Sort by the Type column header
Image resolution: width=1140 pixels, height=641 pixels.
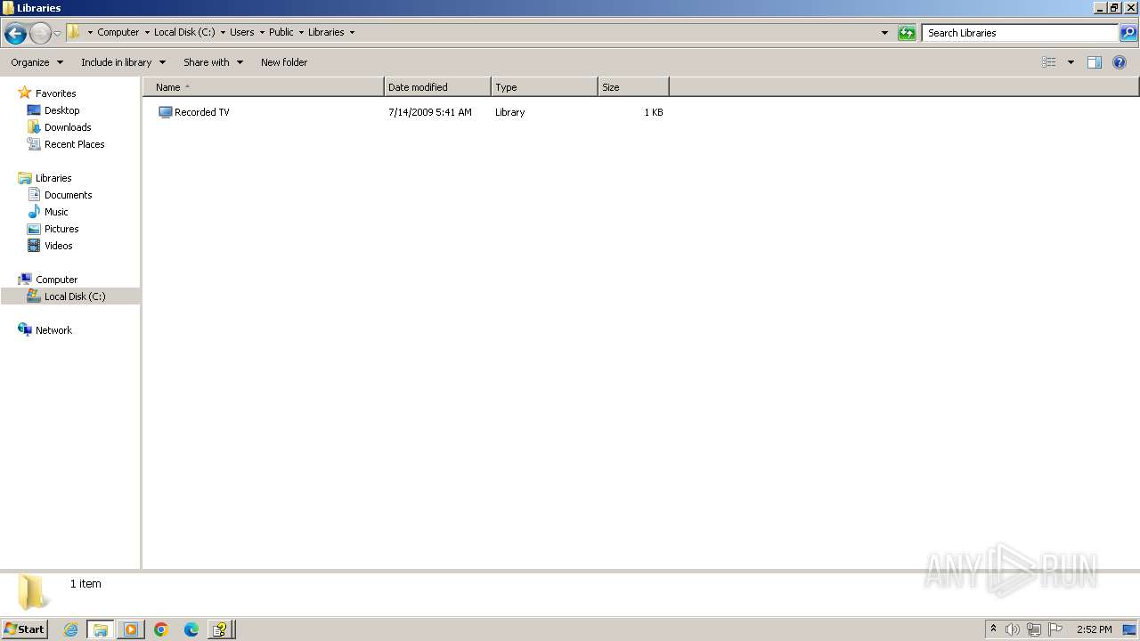coord(544,87)
